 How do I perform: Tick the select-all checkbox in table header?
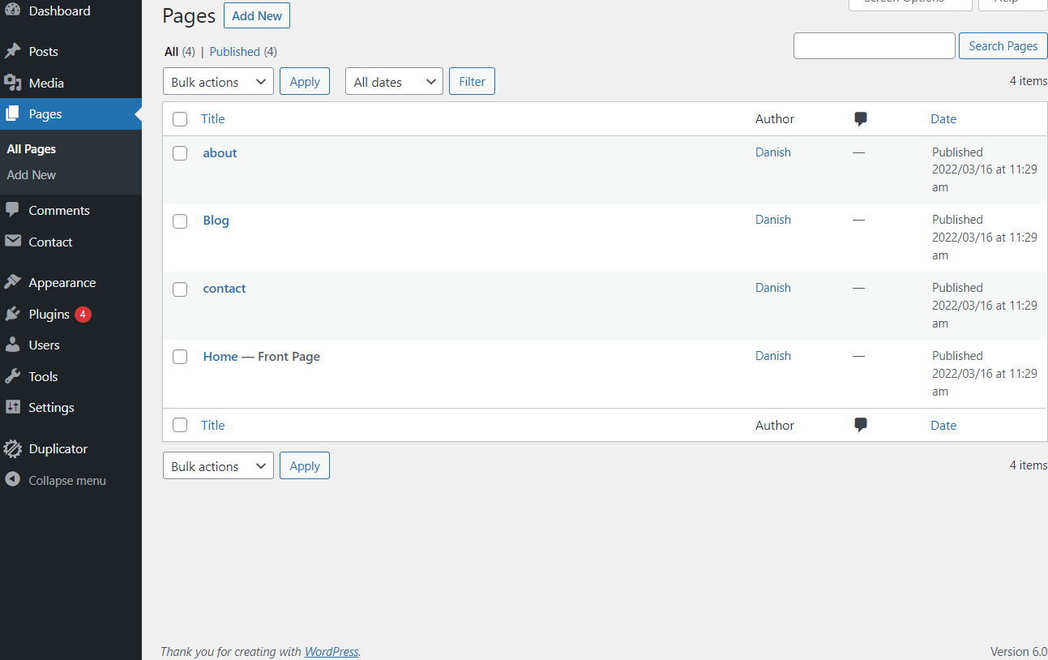click(x=180, y=119)
